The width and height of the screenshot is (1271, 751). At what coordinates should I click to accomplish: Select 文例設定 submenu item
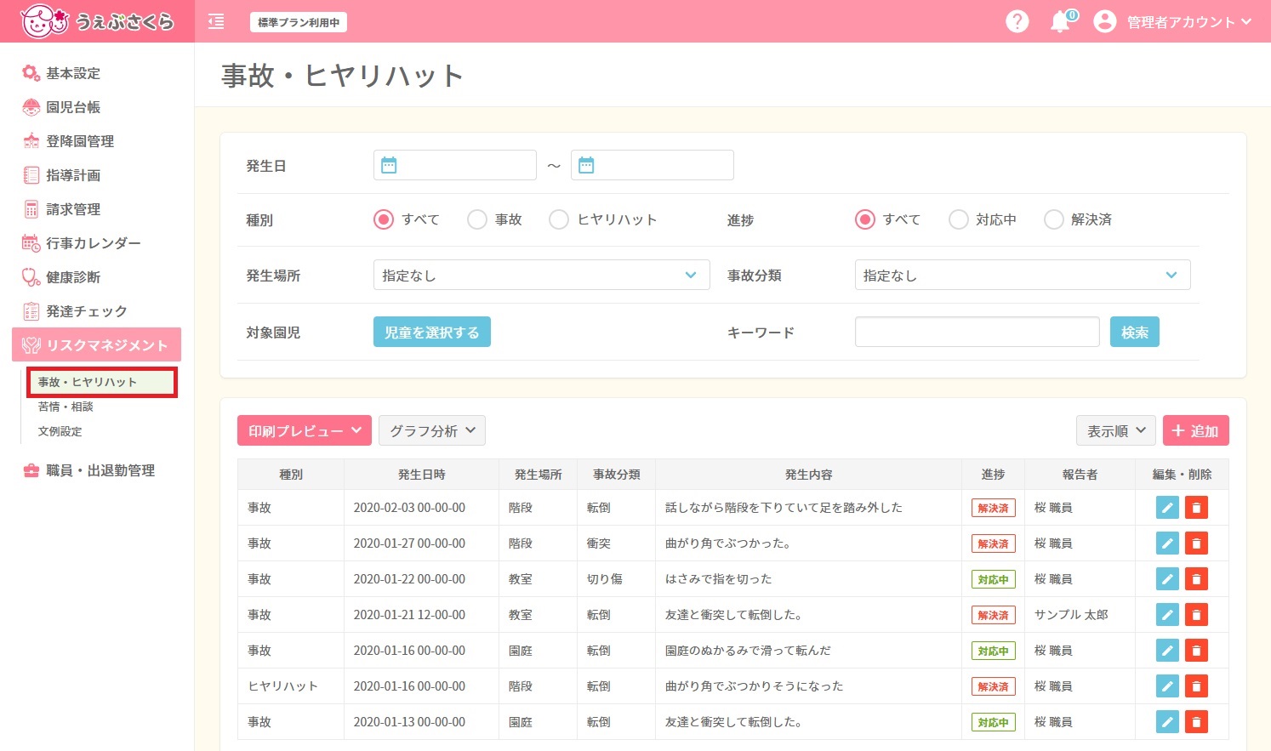tap(60, 431)
